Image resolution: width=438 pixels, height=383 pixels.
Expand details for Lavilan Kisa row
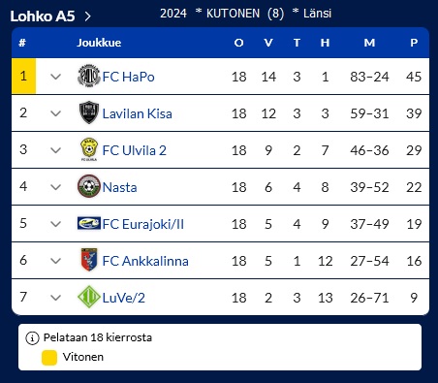coord(55,113)
